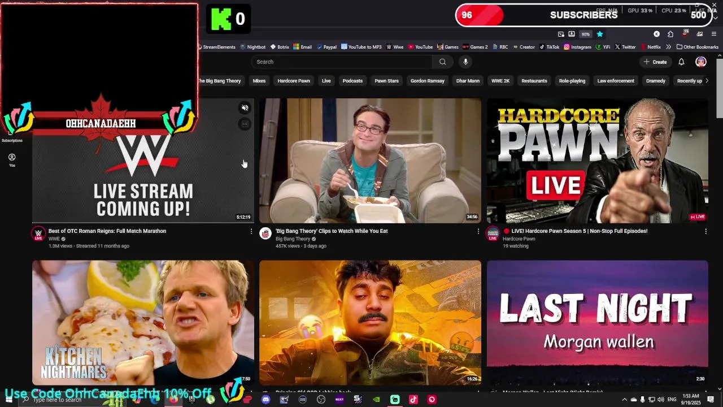This screenshot has height=407, width=723.
Task: Select the Law enforcement chip
Action: 616,81
